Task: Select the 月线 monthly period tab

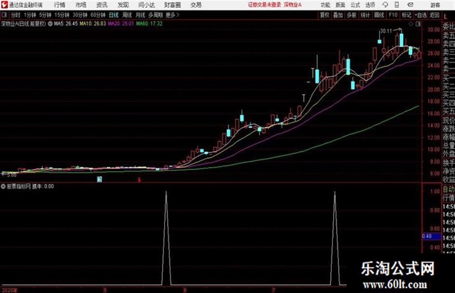Action: 141,15
